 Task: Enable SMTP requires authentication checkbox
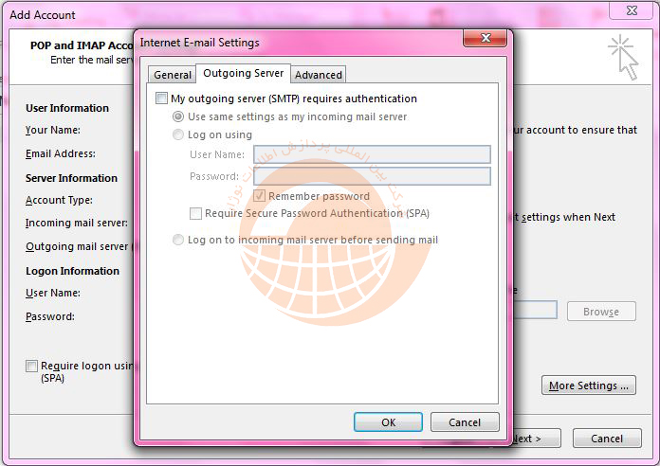(162, 99)
